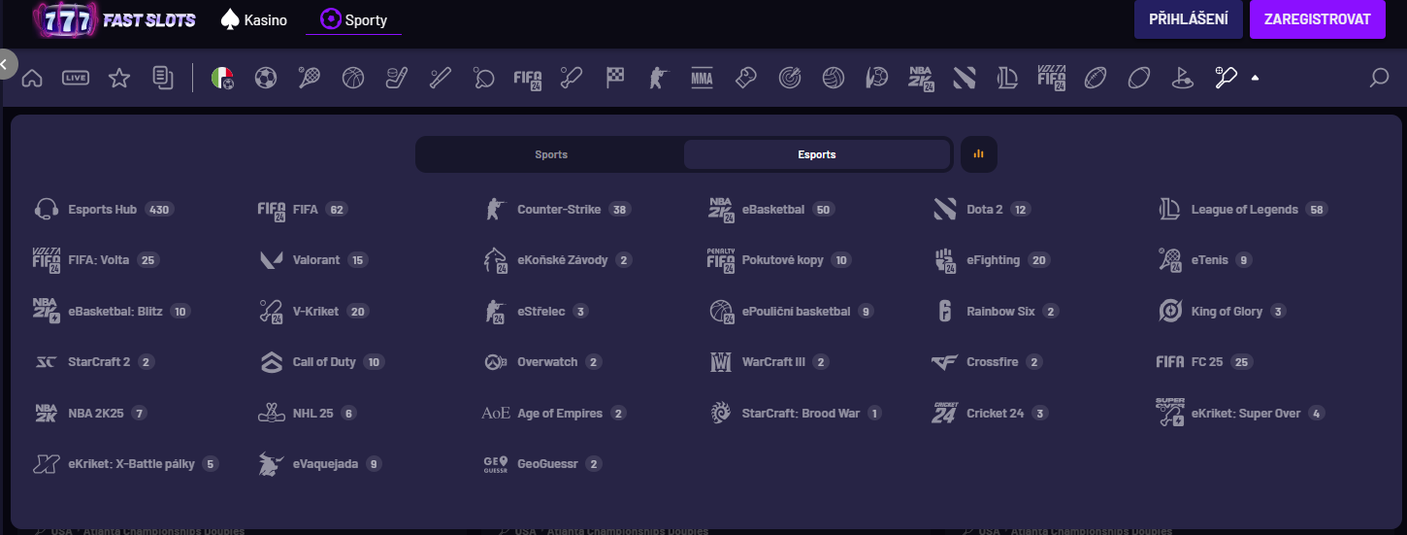The image size is (1407, 535).
Task: Open the Kasino section
Action: pos(254,19)
